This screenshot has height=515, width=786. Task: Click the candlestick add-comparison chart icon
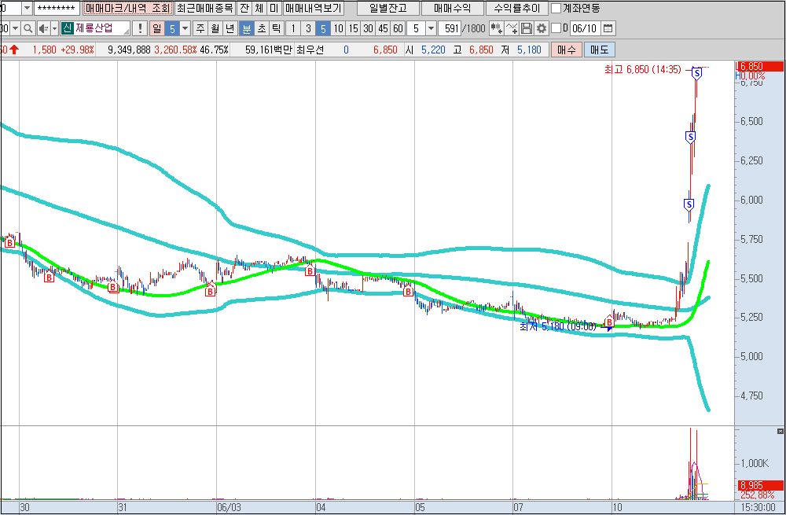[496, 28]
